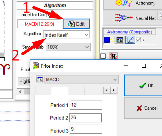162x136 pixels.
Task: Select the line chart icon in Astronomy Composite
Action: (x=130, y=40)
